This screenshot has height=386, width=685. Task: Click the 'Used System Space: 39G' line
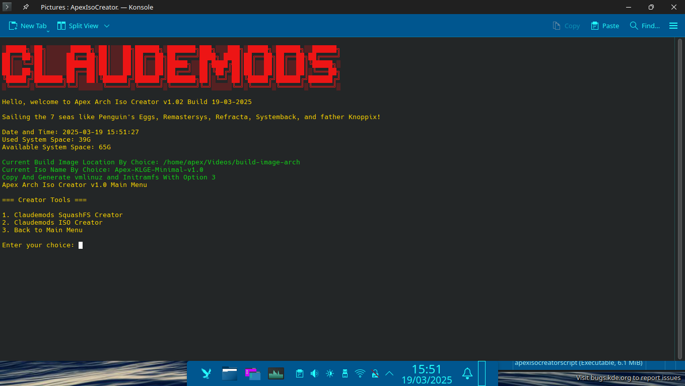(x=46, y=140)
